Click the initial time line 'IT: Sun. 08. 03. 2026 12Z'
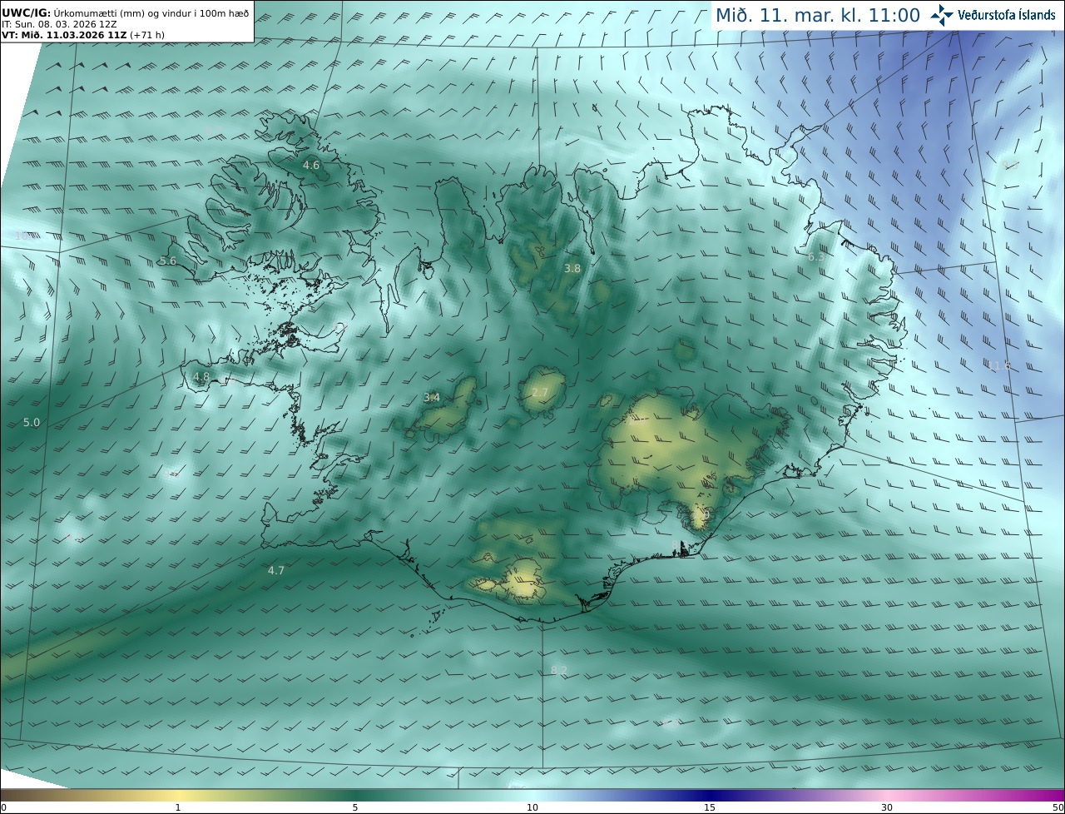 point(59,23)
